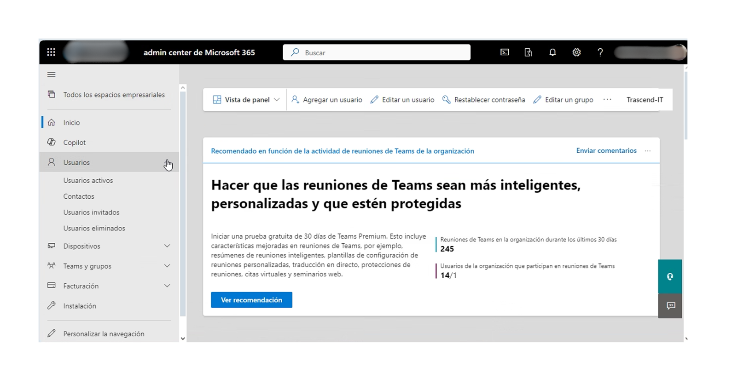Open the Vista de panel dropdown
This screenshot has width=732, height=384.
point(246,100)
